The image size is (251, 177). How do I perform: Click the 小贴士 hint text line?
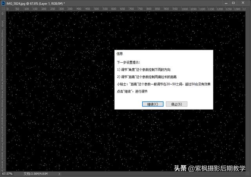tap(162, 84)
